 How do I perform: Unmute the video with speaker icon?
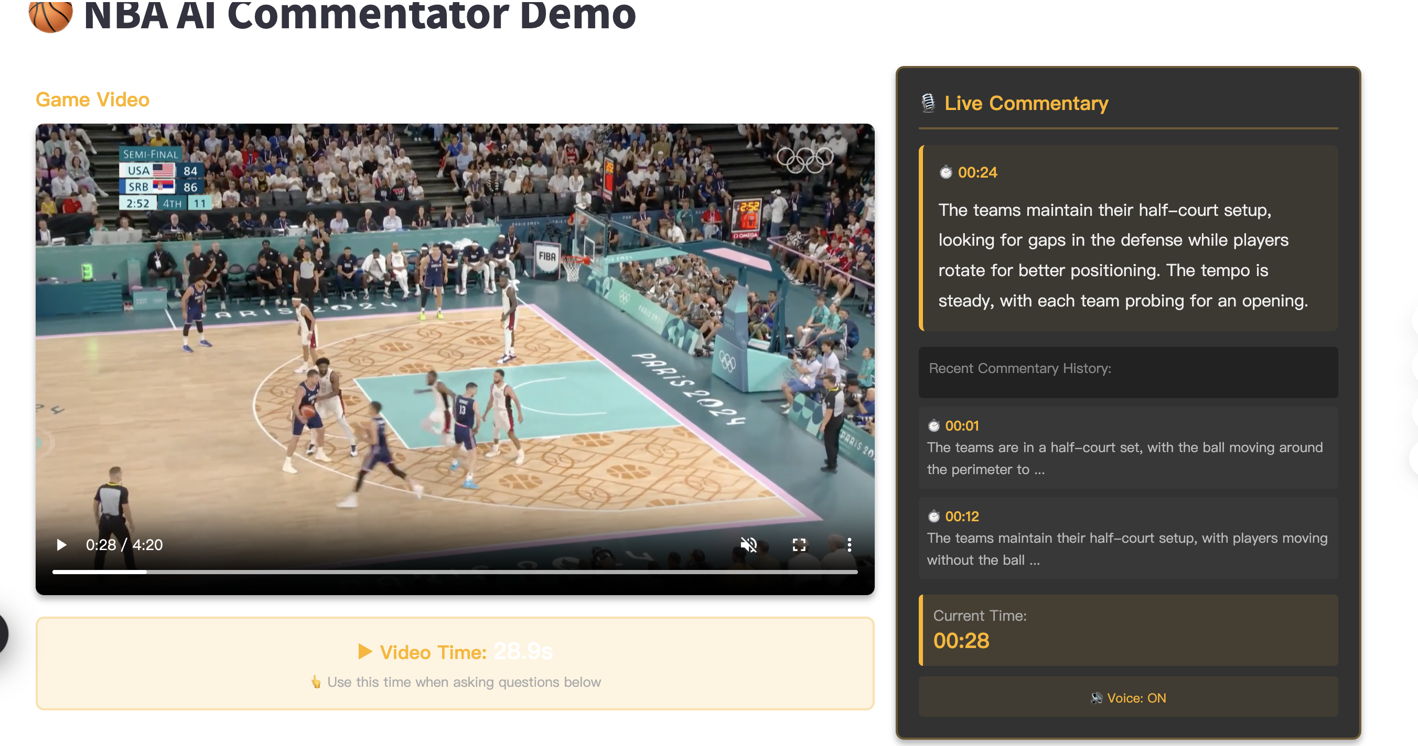pos(748,544)
